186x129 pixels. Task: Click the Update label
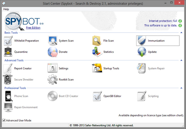(x=152, y=52)
